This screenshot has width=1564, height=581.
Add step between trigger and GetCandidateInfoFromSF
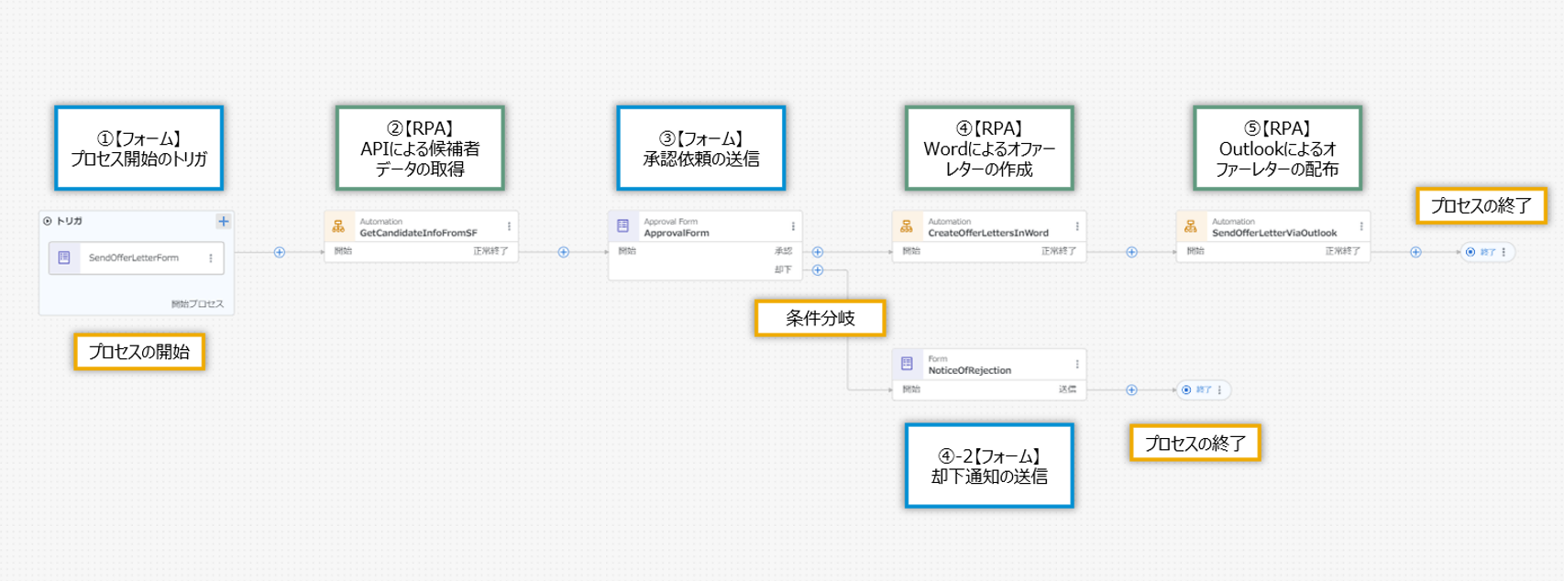280,252
